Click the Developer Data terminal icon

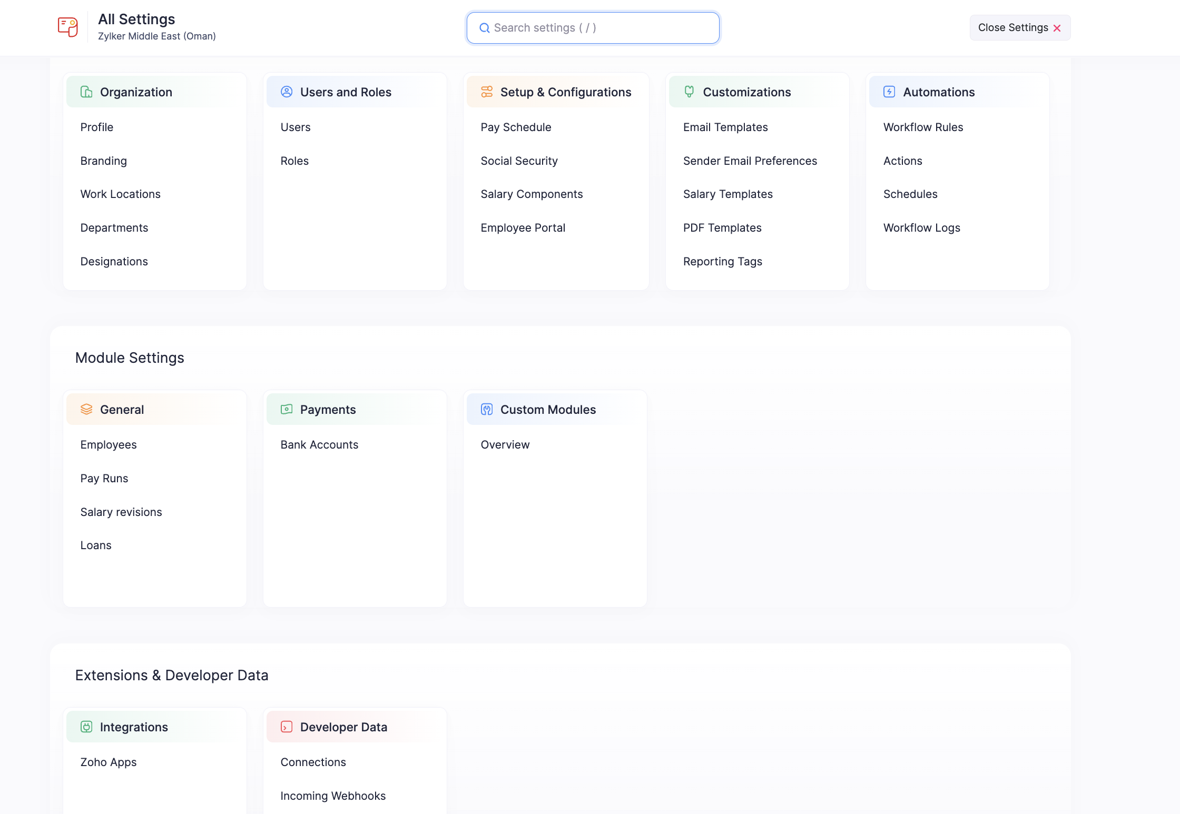click(287, 727)
